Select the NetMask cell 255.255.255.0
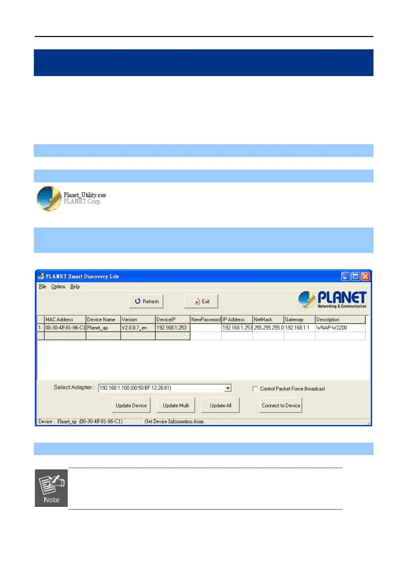The image size is (407, 577). (x=268, y=328)
